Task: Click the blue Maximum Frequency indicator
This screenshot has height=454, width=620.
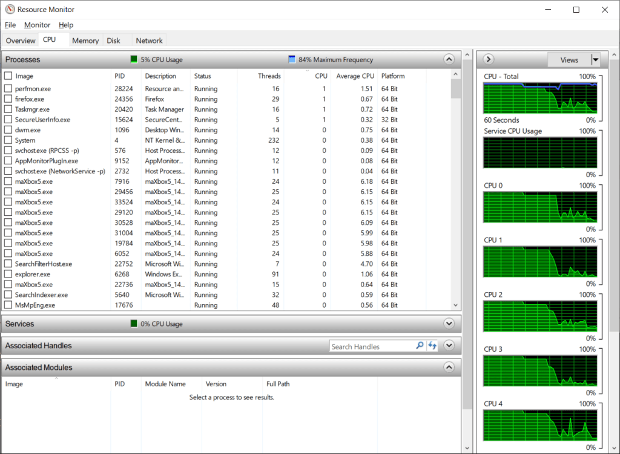Action: click(x=292, y=60)
